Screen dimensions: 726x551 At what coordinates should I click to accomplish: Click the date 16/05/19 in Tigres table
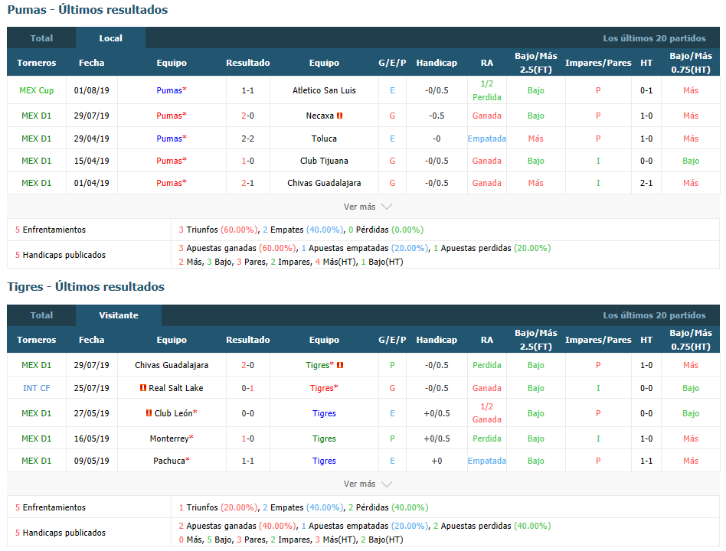tap(92, 438)
